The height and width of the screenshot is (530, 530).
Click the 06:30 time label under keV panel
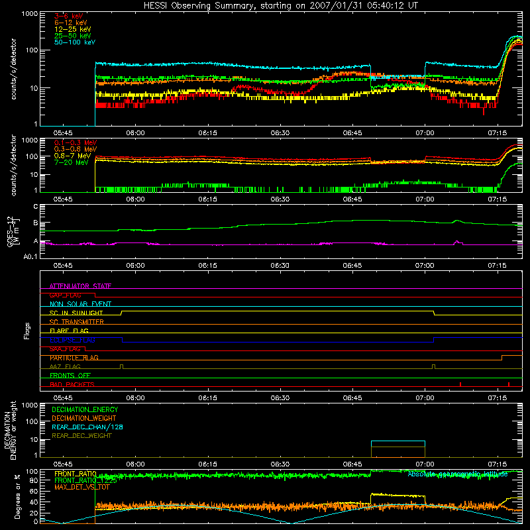(280, 133)
